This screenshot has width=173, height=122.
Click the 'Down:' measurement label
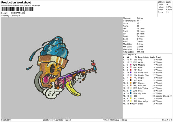126,36
